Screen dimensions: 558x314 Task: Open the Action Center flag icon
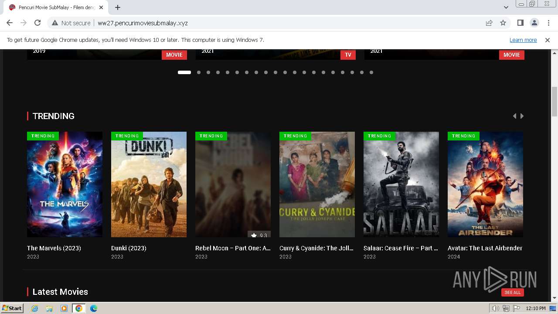coord(517,308)
